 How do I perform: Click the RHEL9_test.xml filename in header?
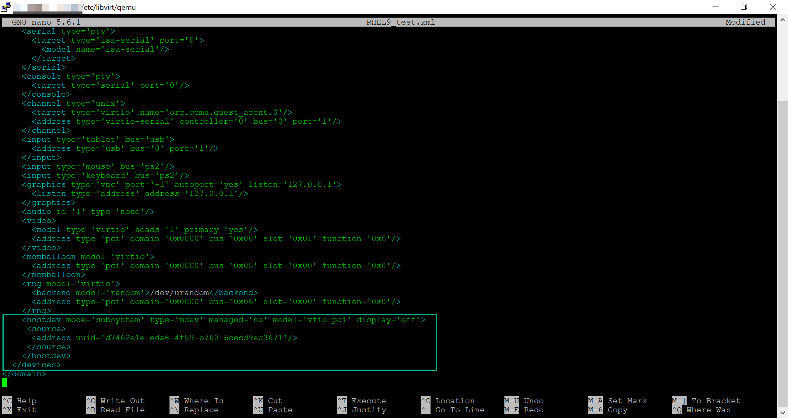(x=401, y=22)
